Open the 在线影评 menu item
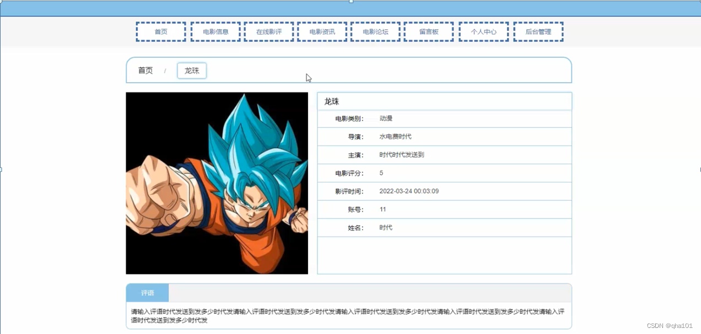 269,32
